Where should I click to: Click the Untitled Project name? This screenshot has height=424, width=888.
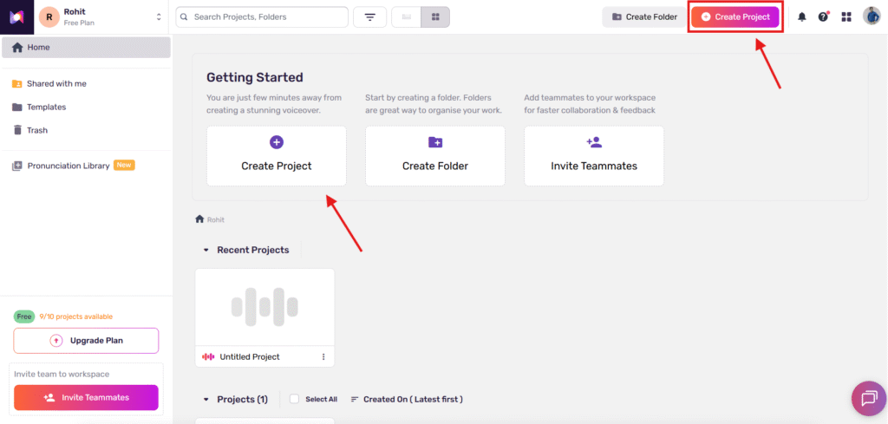pos(250,357)
